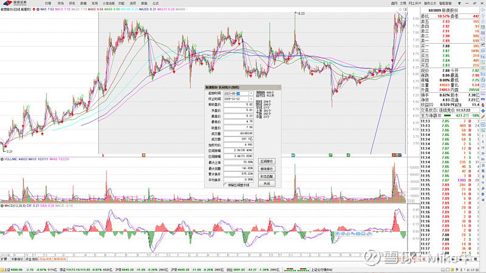Expand the 起始时间 date dropdown
486x273 pixels.
252,93
